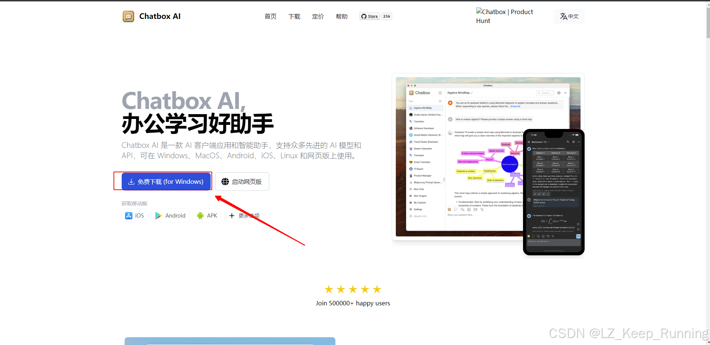Open the 帮助 nav item
Viewport: 710px width, 345px height.
point(342,16)
